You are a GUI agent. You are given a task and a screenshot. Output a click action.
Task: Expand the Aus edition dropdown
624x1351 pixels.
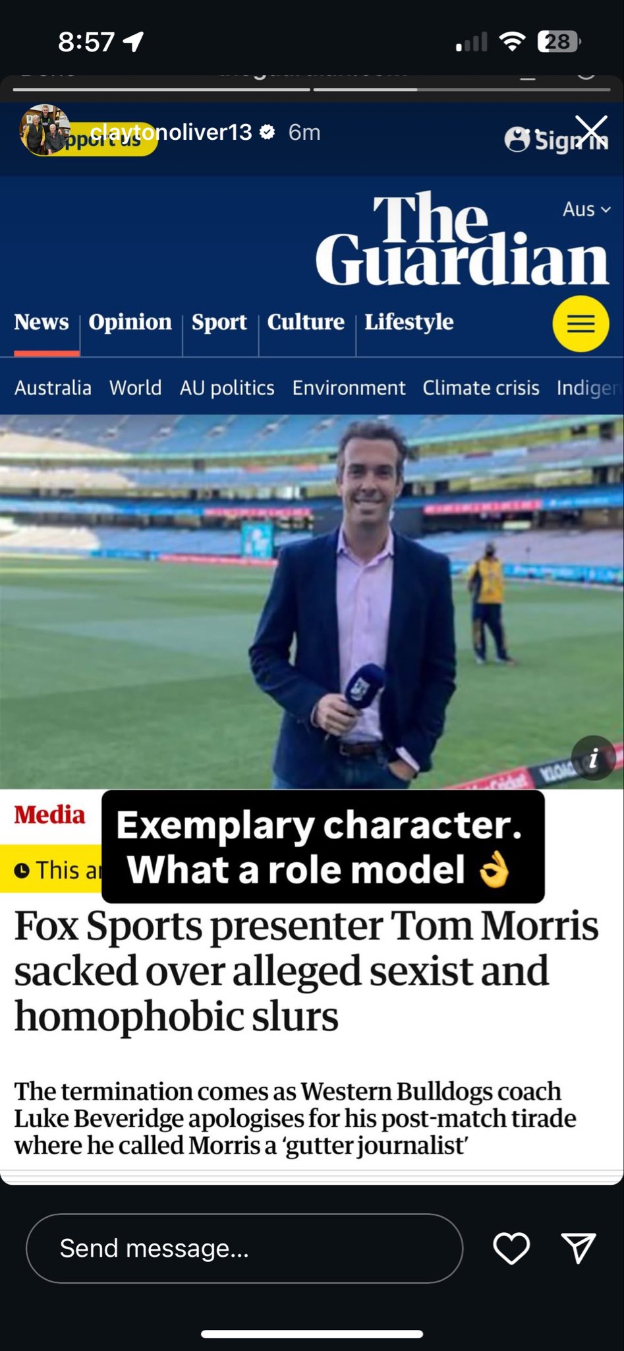coord(586,209)
